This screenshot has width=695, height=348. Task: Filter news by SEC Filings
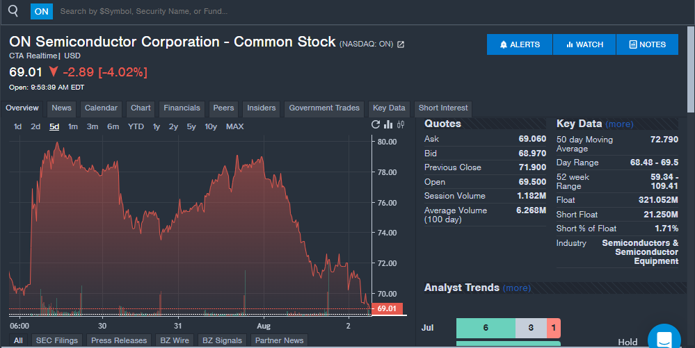coord(57,340)
